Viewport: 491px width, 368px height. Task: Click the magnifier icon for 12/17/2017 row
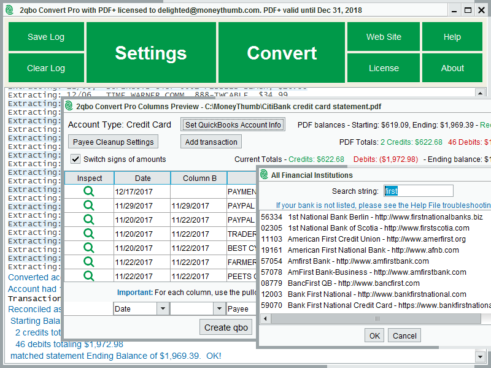(x=89, y=191)
